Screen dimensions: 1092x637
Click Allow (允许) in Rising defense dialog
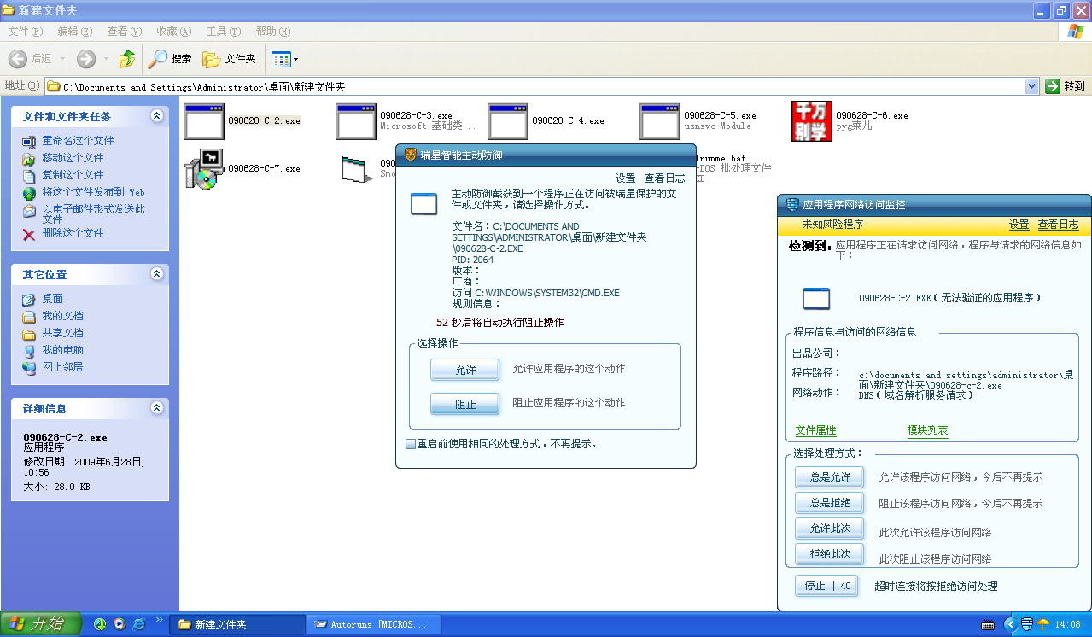[465, 370]
